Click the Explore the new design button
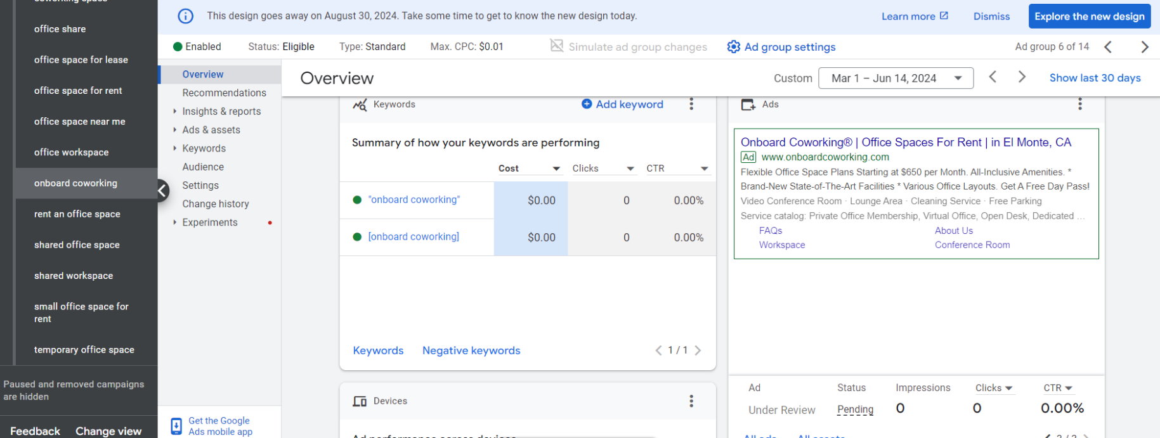 click(1089, 16)
